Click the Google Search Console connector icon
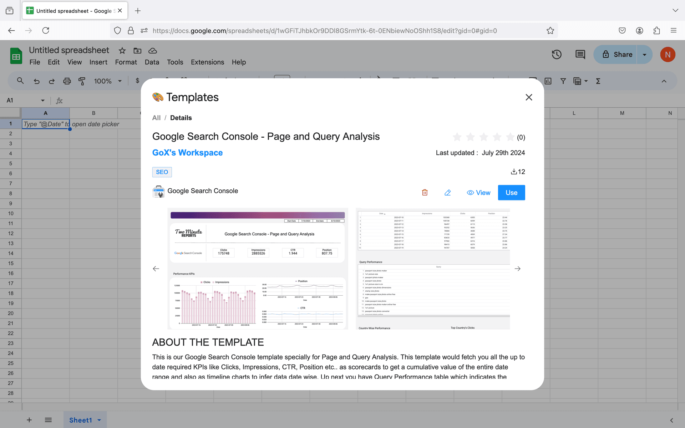The image size is (685, 428). (x=158, y=191)
